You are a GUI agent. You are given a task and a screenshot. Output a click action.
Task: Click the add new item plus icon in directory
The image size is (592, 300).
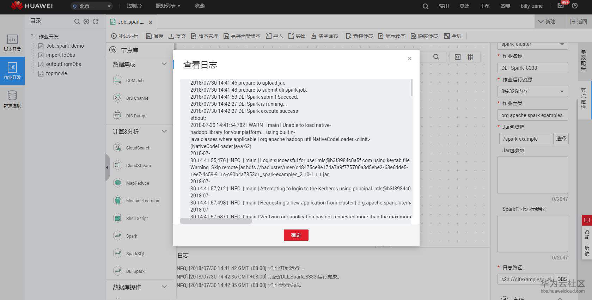coord(86,22)
